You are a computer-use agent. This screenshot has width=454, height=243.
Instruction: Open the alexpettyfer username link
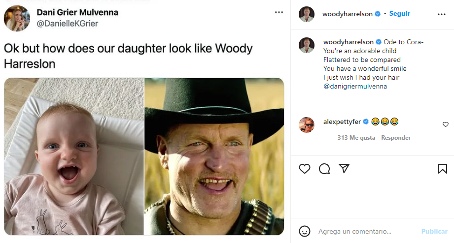342,121
